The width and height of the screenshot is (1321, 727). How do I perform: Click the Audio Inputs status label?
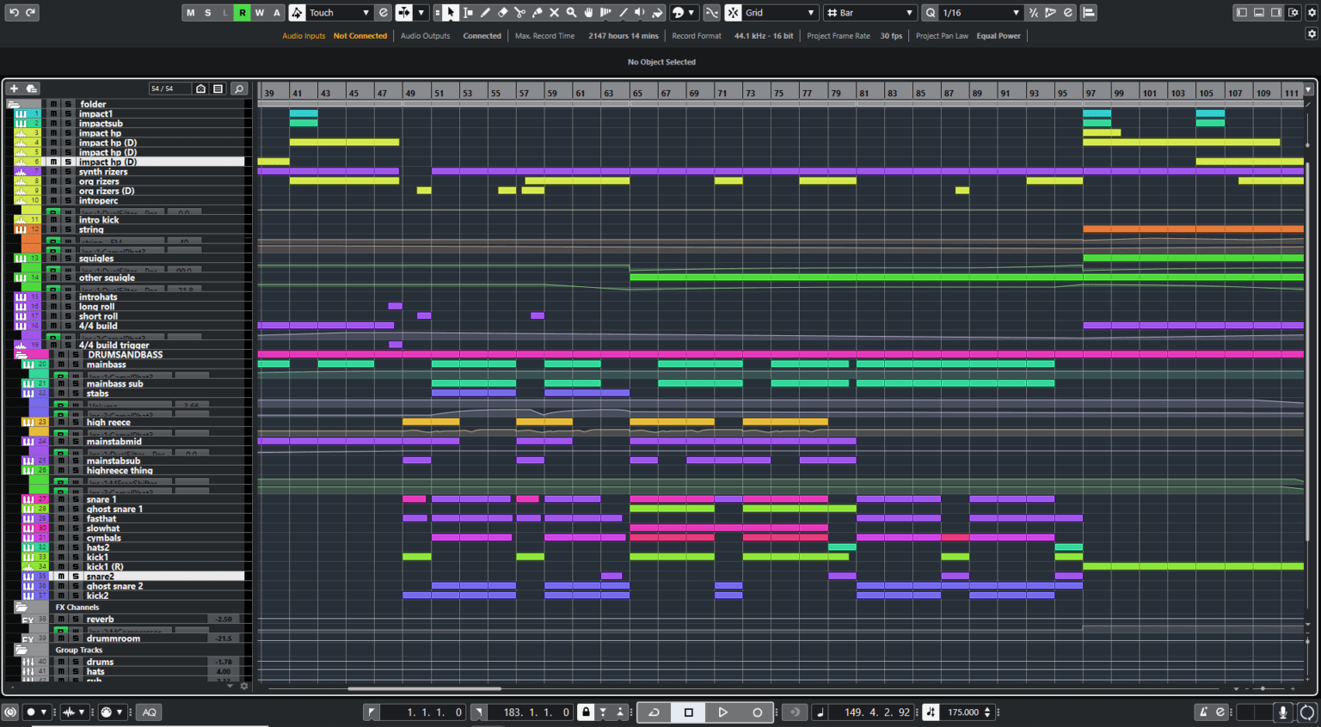click(304, 36)
